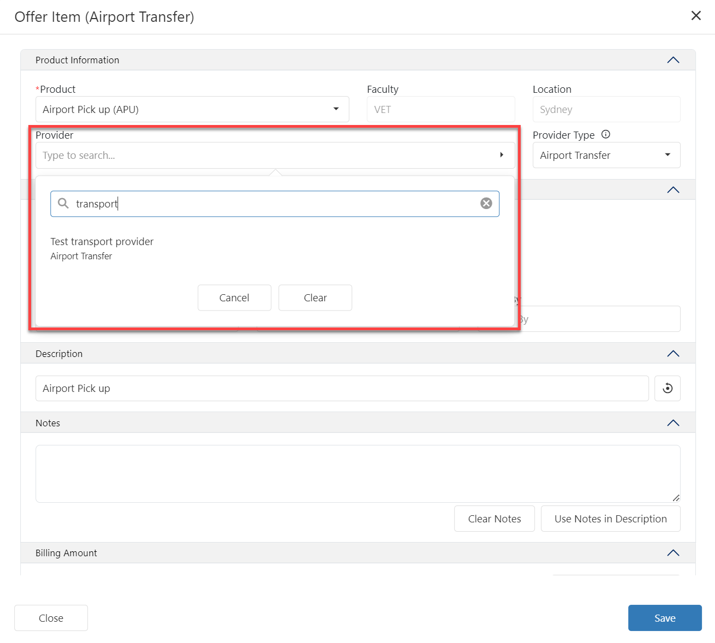Click into the Notes text area

pyautogui.click(x=357, y=473)
